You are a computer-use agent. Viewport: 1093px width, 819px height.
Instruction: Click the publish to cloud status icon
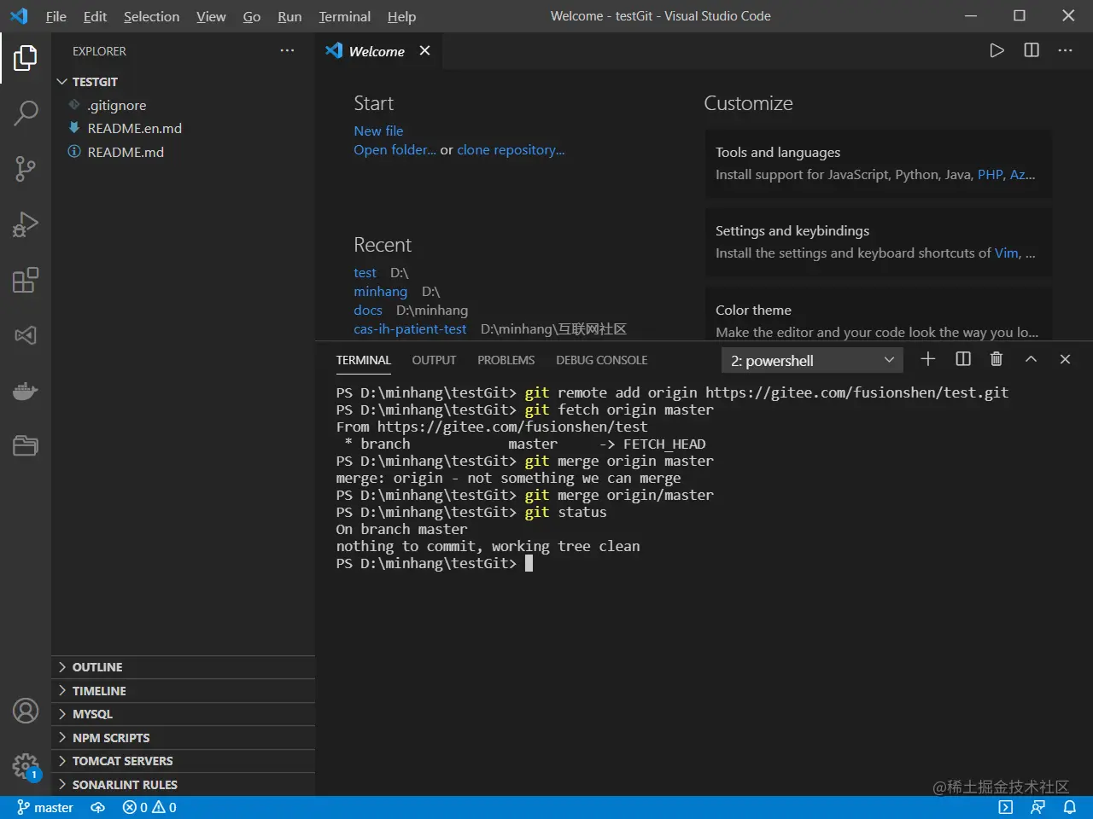(98, 807)
